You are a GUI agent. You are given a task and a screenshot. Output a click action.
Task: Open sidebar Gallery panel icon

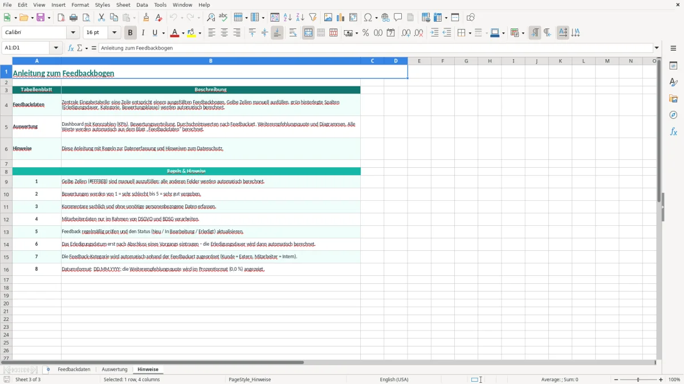(673, 98)
